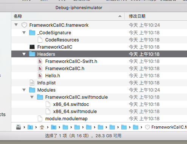Select the FrameworkCallC.framework row name
The image size is (187, 144).
point(59,25)
